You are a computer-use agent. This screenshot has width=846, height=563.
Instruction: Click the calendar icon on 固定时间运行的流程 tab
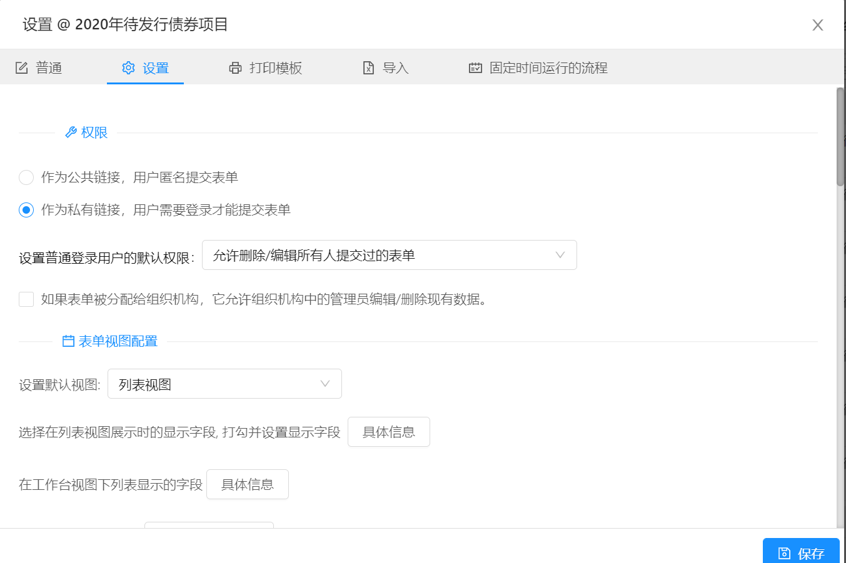[x=475, y=67]
